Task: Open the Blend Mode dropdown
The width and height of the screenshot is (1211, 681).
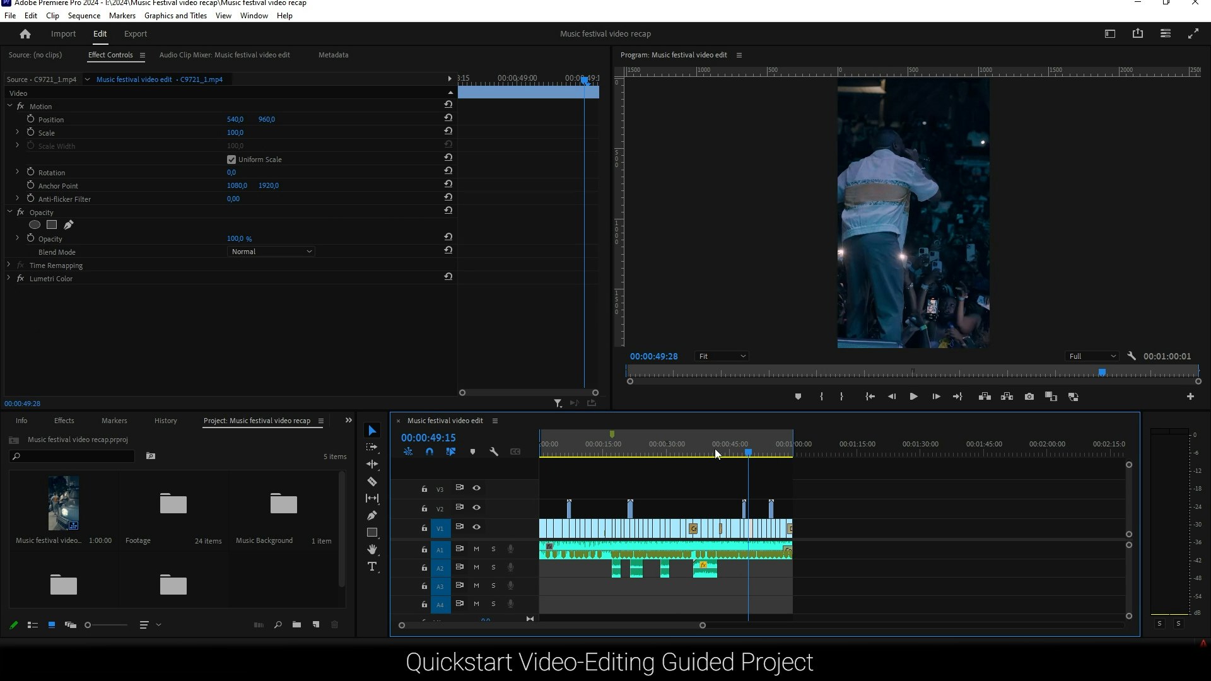Action: 271,251
